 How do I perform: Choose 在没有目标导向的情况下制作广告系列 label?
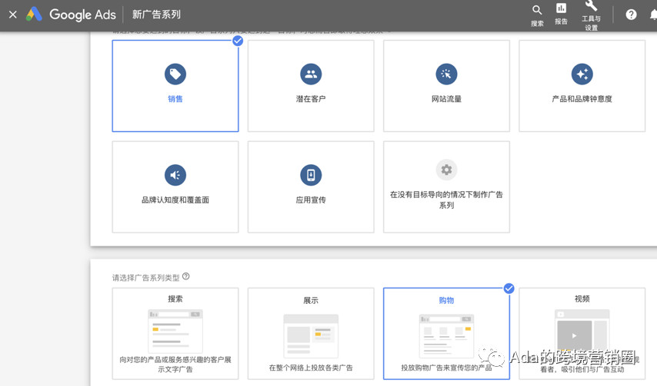pyautogui.click(x=447, y=200)
